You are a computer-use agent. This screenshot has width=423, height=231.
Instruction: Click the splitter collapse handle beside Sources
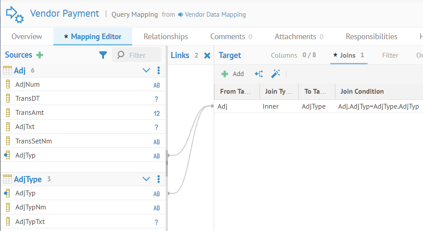coord(167,162)
